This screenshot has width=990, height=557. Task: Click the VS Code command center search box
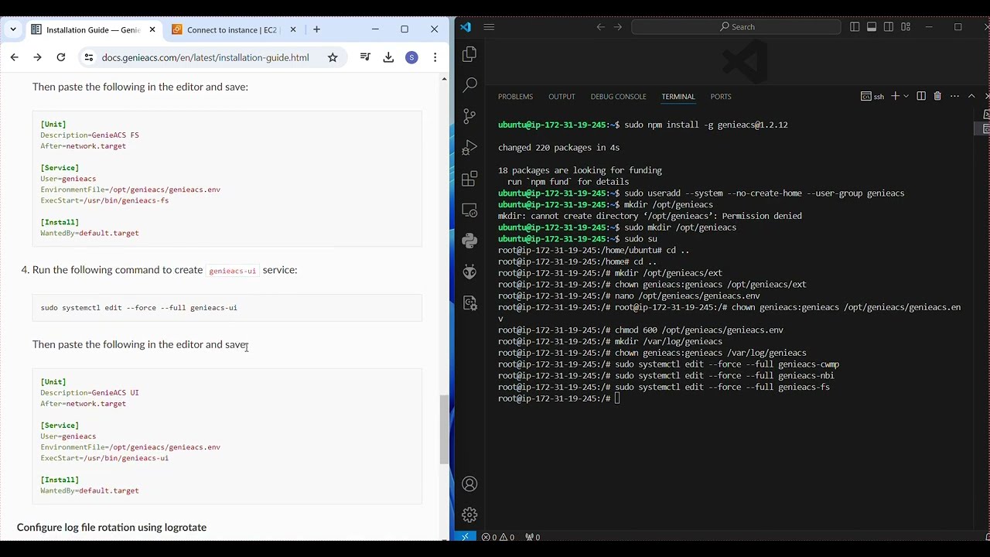736,27
